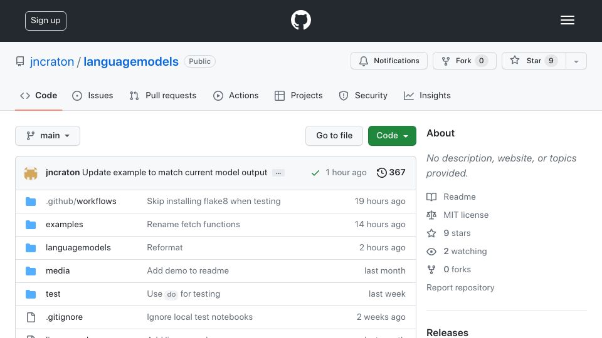Image resolution: width=602 pixels, height=338 pixels.
Task: Switch to the Projects tab
Action: pyautogui.click(x=298, y=95)
